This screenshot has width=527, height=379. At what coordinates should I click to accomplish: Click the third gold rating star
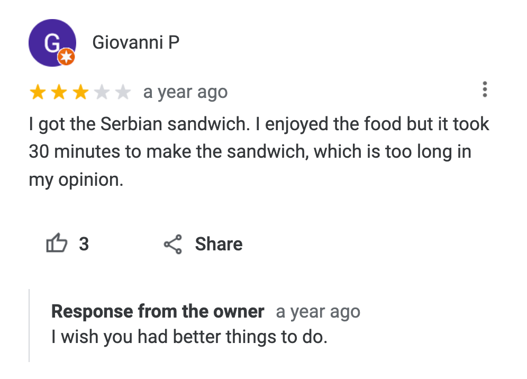80,92
